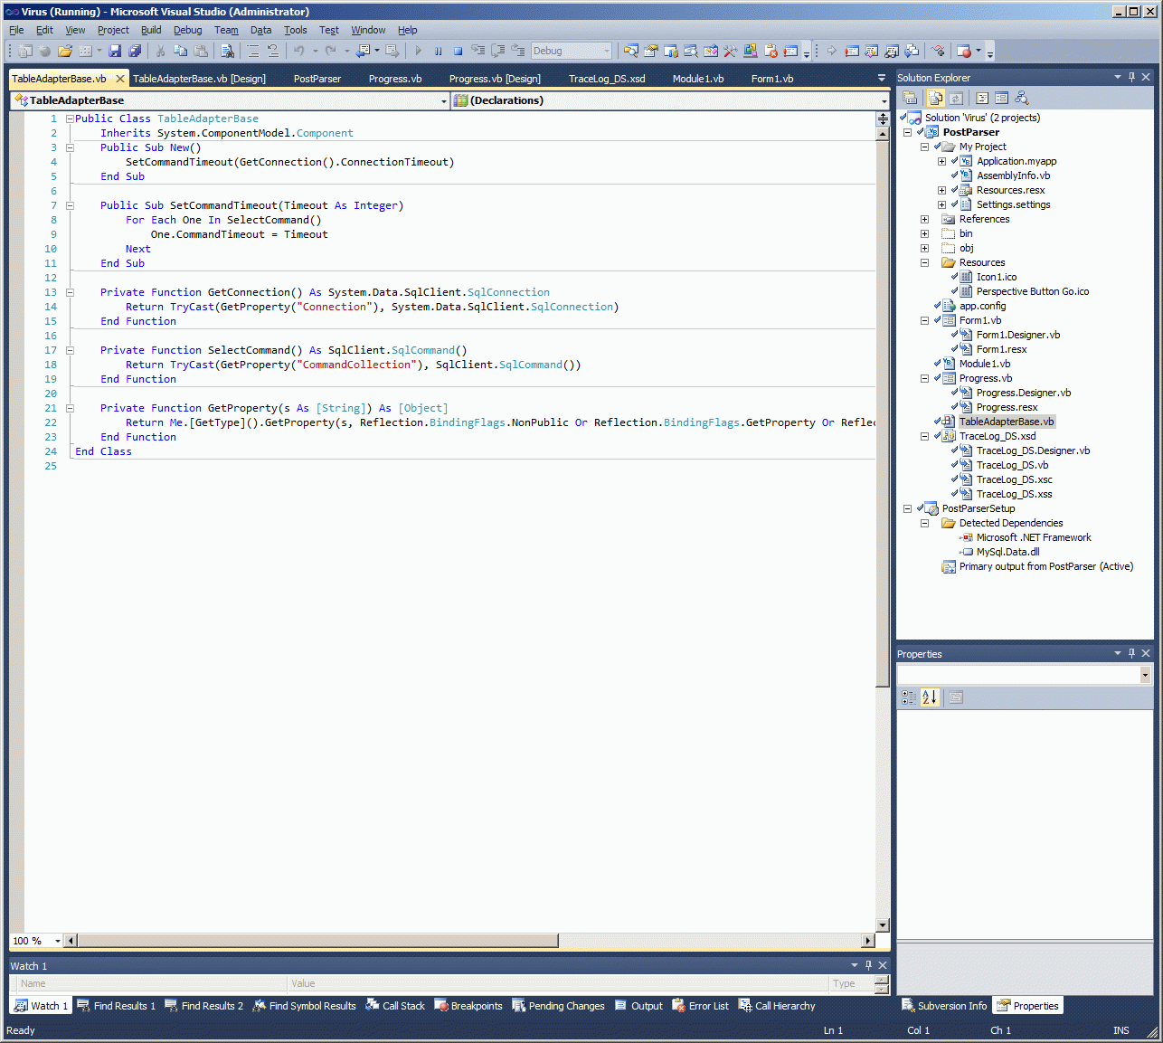The width and height of the screenshot is (1163, 1043).
Task: Click the Toolbox hammer-and-wrench icon
Action: [730, 52]
